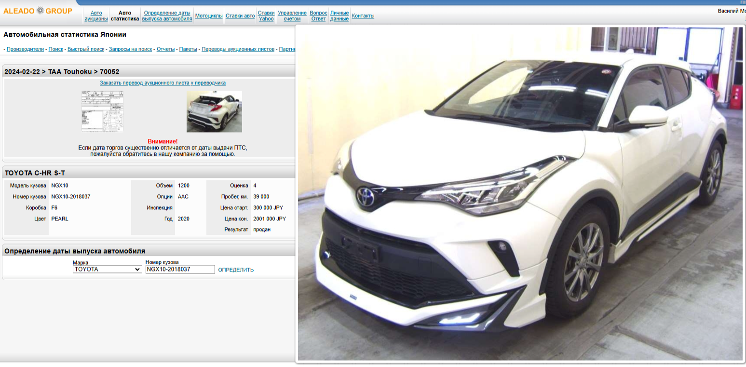Image resolution: width=746 pixels, height=367 pixels.
Task: Click the ALEADO GROUP logo
Action: pos(38,11)
